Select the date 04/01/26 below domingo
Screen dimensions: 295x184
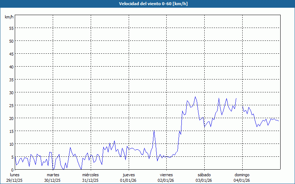[242, 180]
